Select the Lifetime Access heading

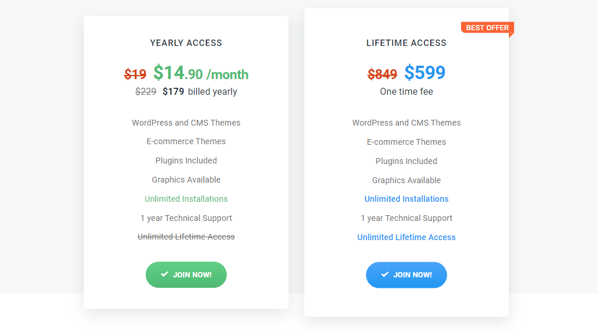pos(406,43)
